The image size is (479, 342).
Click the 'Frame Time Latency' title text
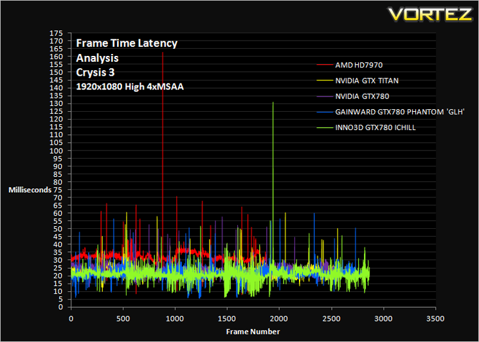click(x=127, y=43)
